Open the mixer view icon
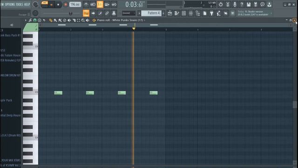298x168 pixels. [x=190, y=13]
